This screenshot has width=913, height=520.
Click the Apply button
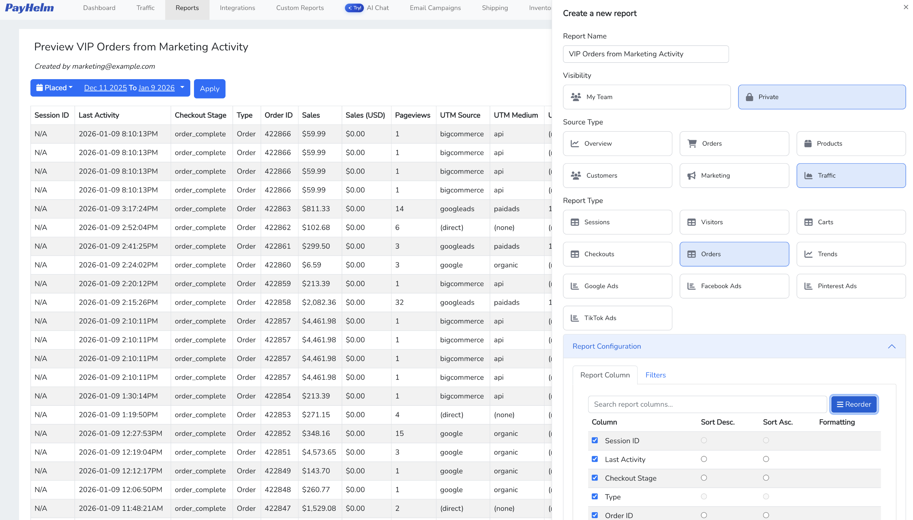[x=210, y=89]
